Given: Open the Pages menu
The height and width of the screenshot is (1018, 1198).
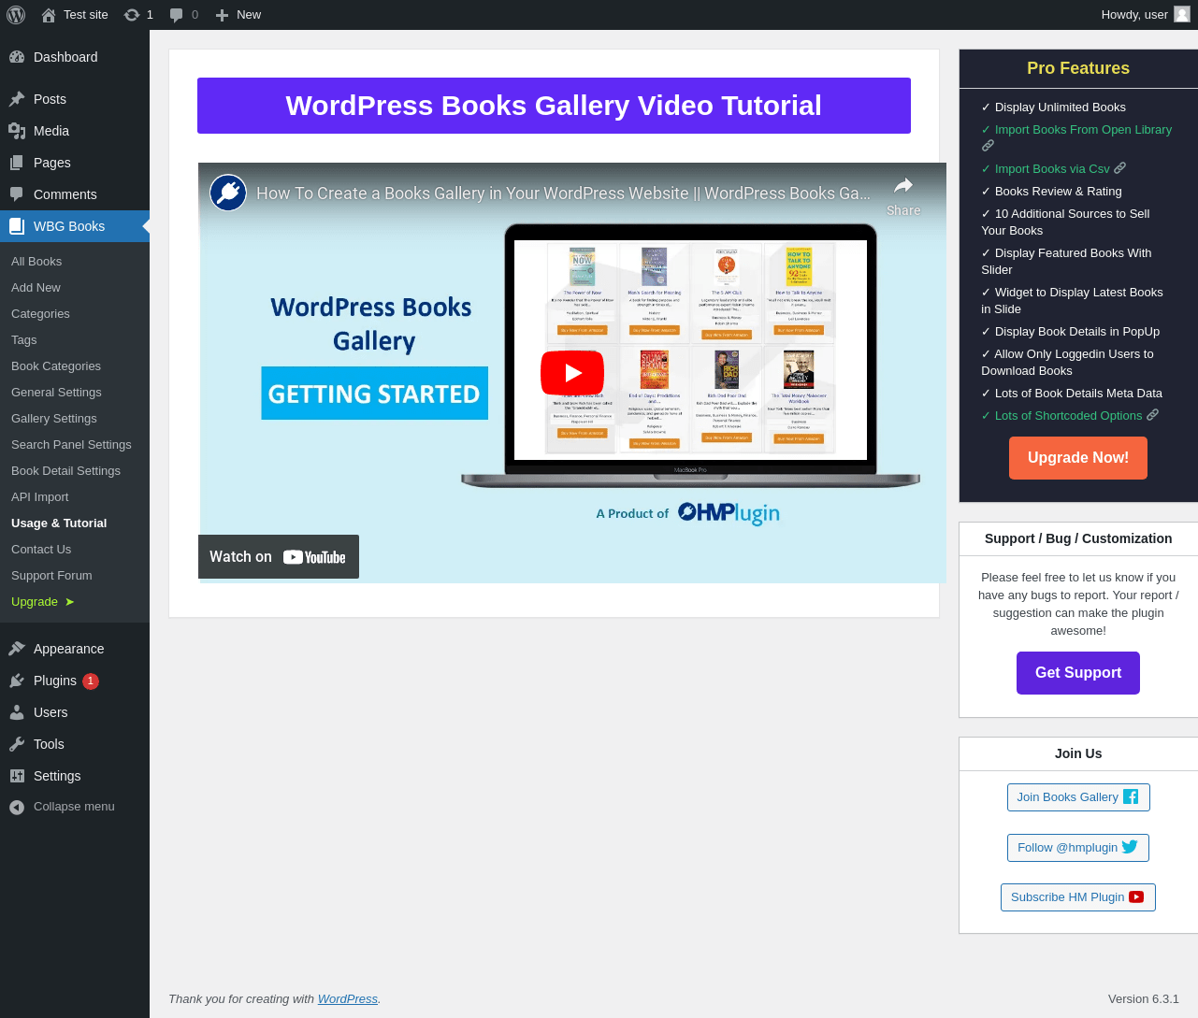Looking at the screenshot, I should 75,163.
